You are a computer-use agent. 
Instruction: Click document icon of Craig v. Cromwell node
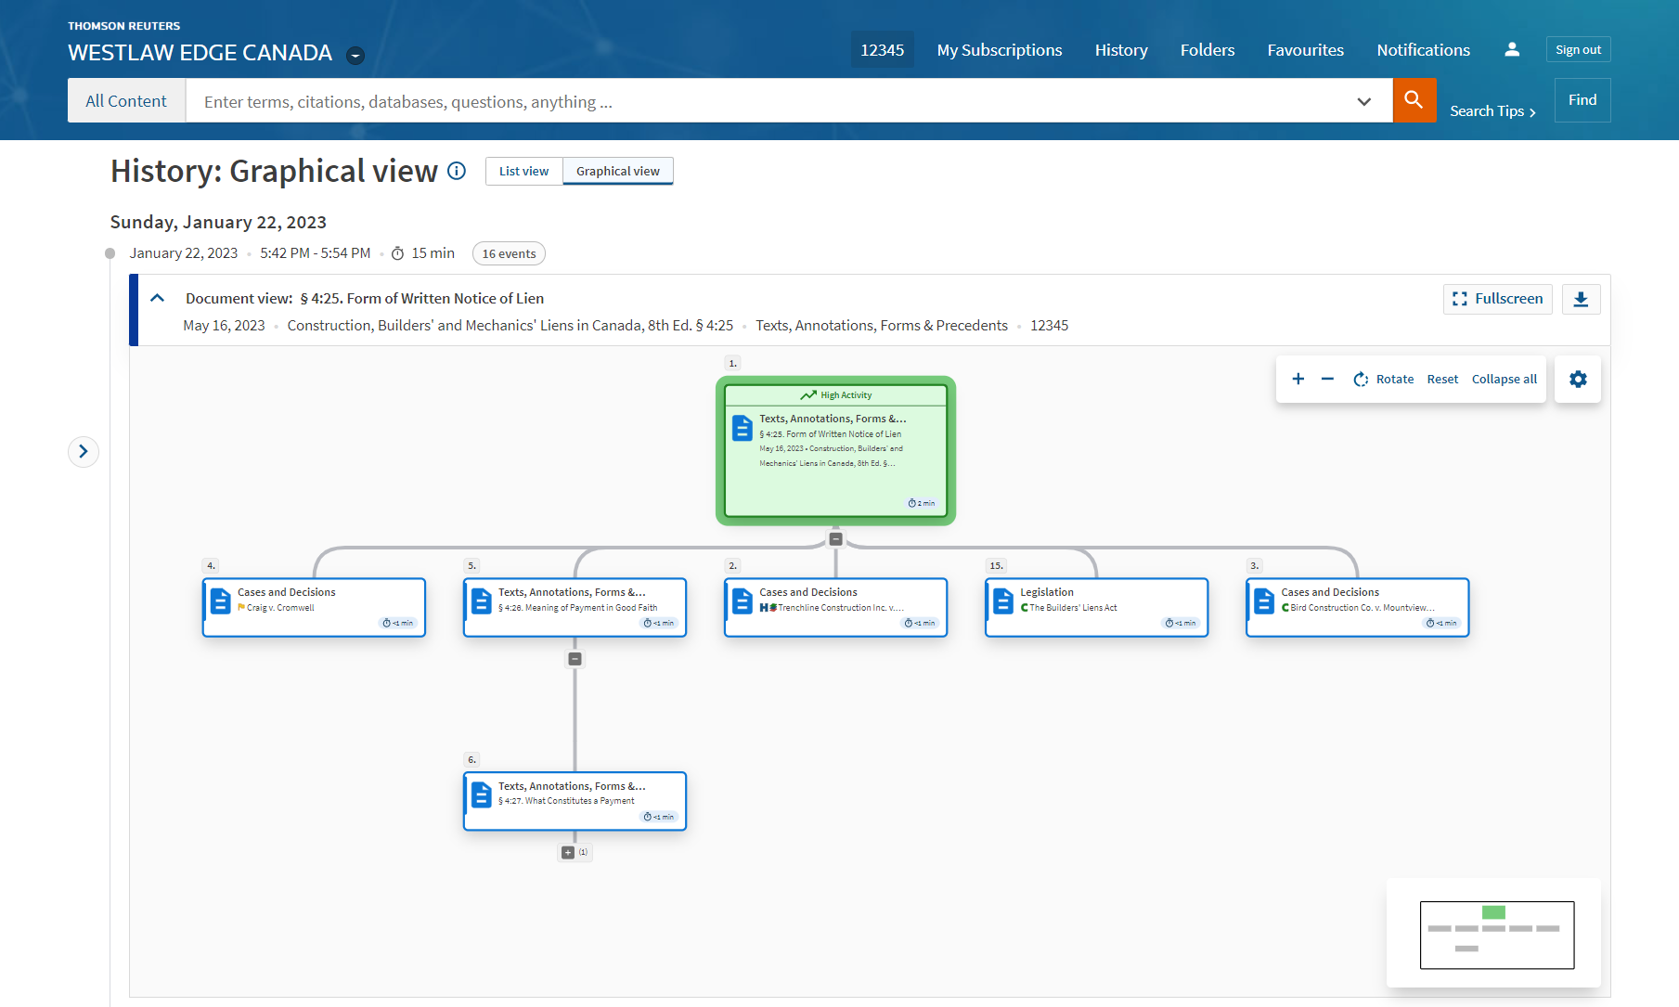tap(220, 601)
